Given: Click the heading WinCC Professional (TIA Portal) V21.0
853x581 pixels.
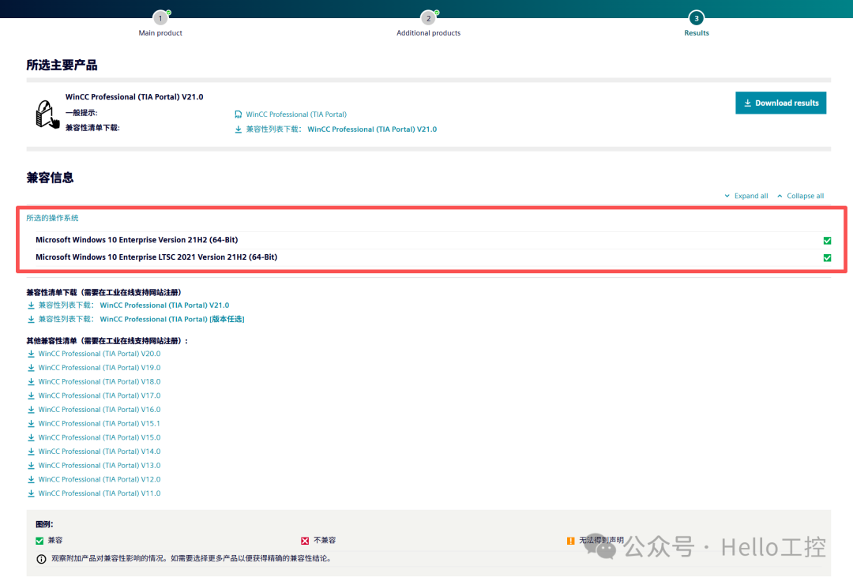Looking at the screenshot, I should [x=134, y=97].
